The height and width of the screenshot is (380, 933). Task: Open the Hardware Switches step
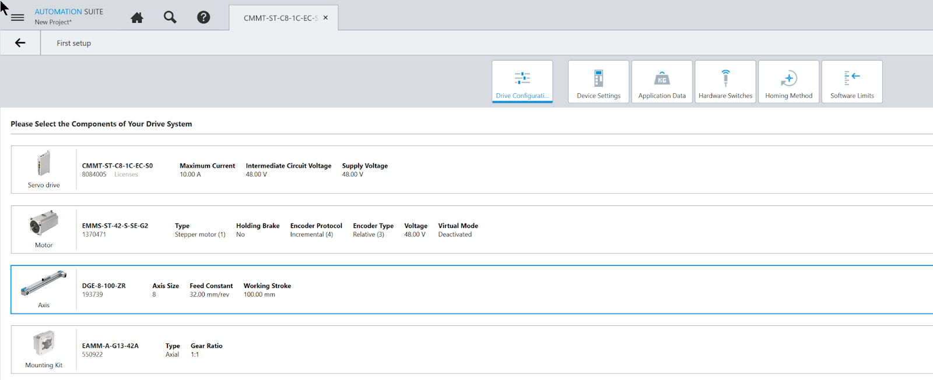click(x=725, y=81)
